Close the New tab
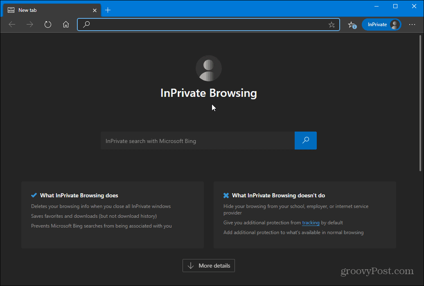The width and height of the screenshot is (424, 286). pyautogui.click(x=95, y=10)
